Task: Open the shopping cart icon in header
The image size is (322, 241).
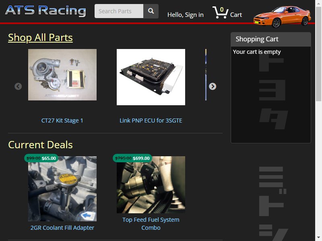Action: point(220,12)
